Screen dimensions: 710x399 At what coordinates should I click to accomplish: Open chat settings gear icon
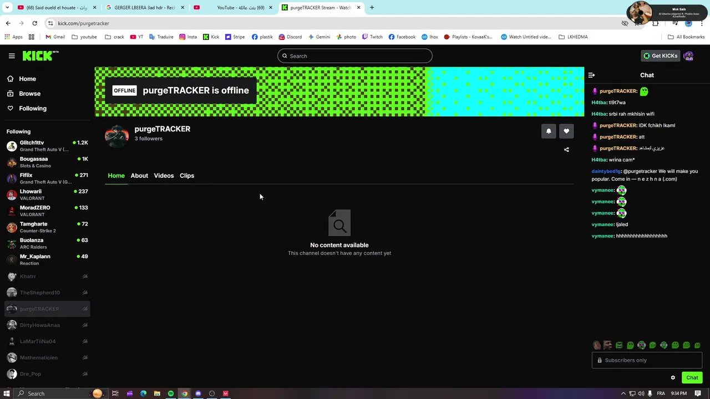point(673,378)
